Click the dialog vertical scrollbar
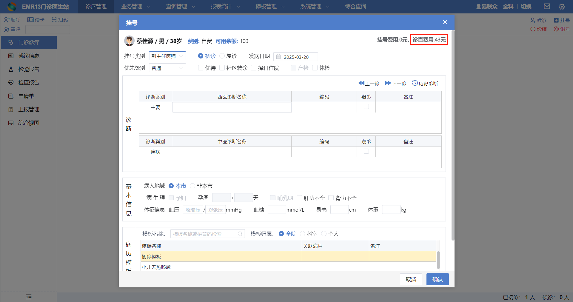Viewport: 573px width, 302px height. 453,134
